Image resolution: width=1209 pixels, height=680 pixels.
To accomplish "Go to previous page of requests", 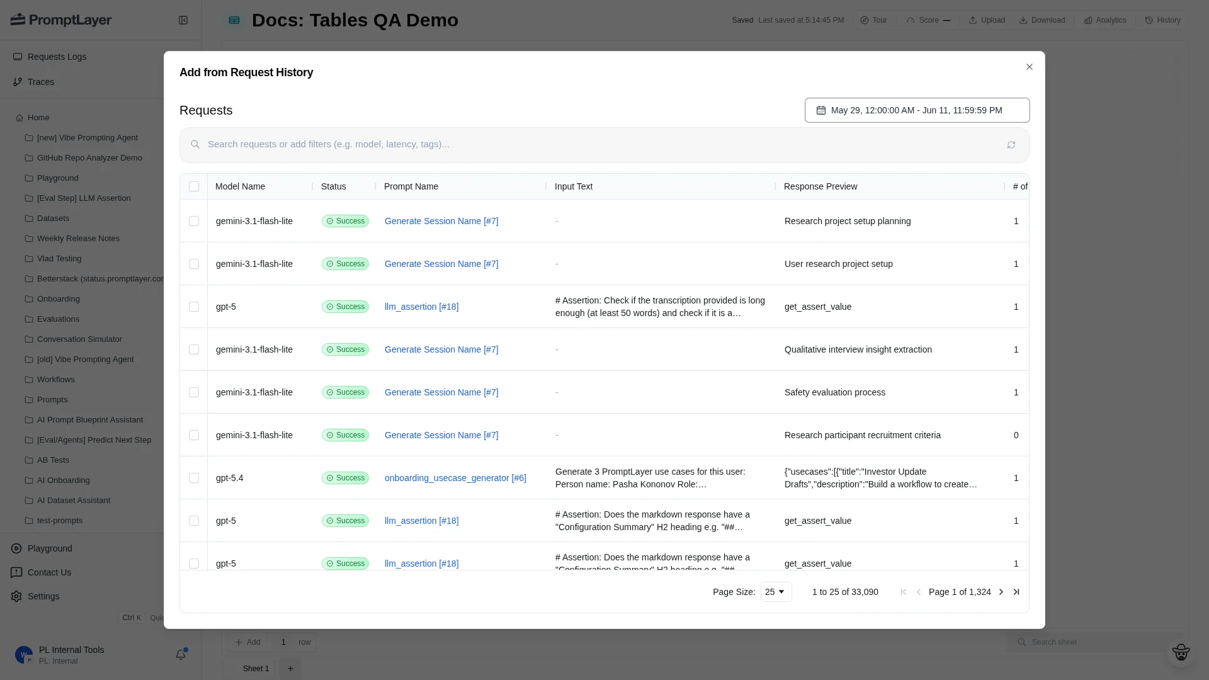I will coord(919,592).
